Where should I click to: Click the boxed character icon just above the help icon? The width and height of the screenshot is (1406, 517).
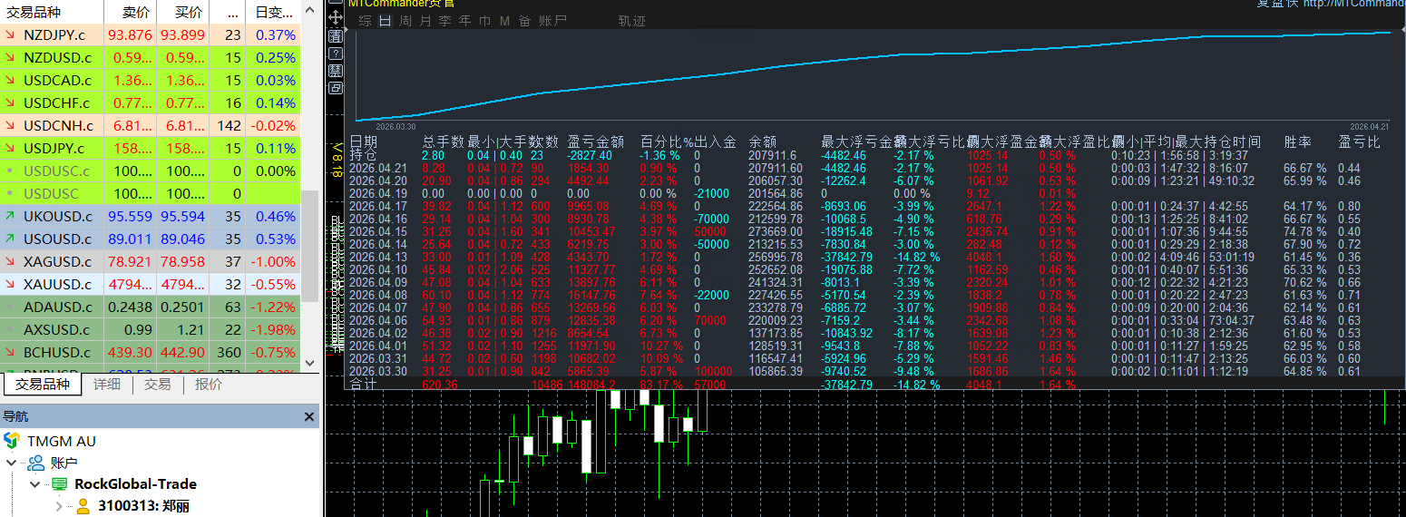336,34
